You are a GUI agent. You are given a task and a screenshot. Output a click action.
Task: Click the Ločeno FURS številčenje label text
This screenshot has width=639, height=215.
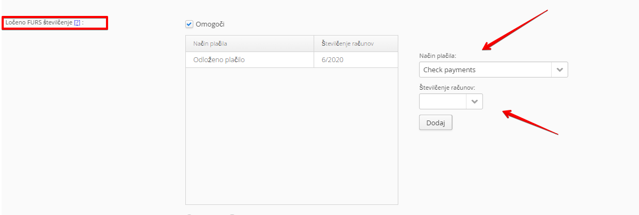38,23
